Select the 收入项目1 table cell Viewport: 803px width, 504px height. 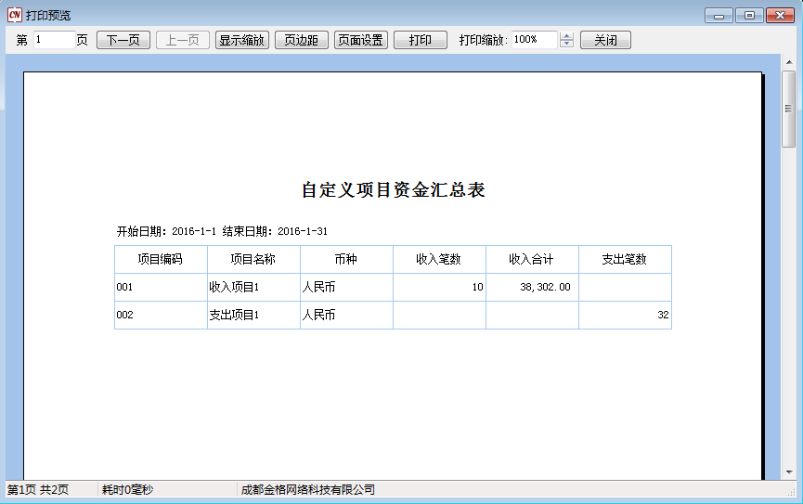pyautogui.click(x=253, y=288)
